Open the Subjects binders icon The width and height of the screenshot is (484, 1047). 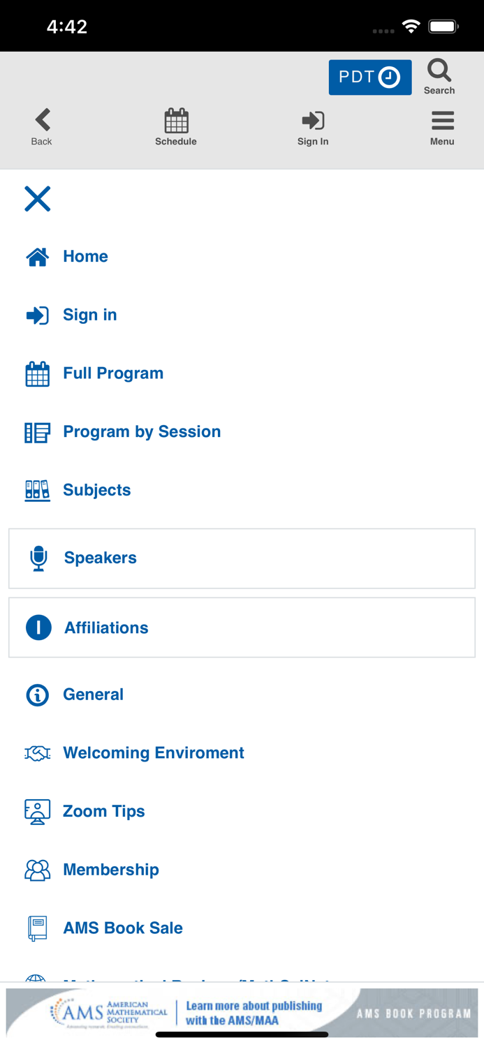38,490
